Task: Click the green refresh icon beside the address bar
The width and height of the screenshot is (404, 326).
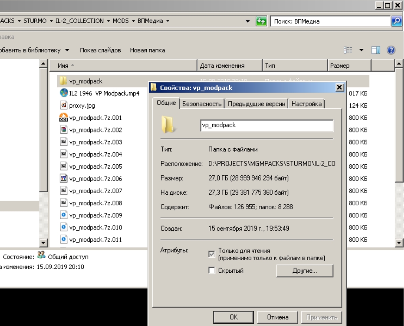Action: (261, 21)
